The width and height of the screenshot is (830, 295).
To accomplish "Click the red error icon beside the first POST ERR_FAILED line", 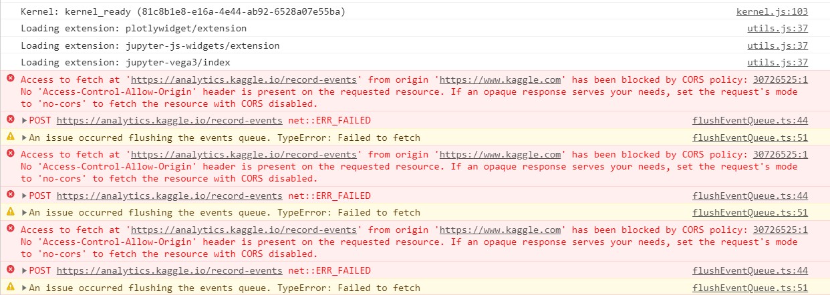I will [x=10, y=119].
